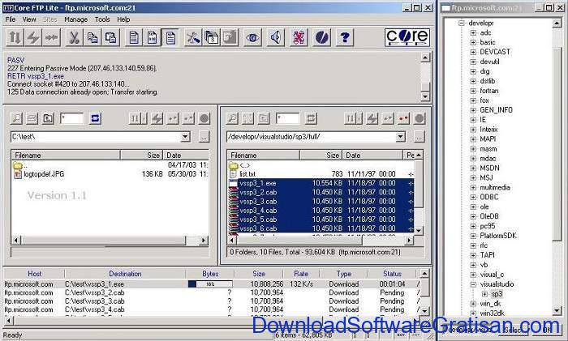Viewport: 568px width, 341px height.
Task: Click the local file filter input field
Action: point(71,118)
